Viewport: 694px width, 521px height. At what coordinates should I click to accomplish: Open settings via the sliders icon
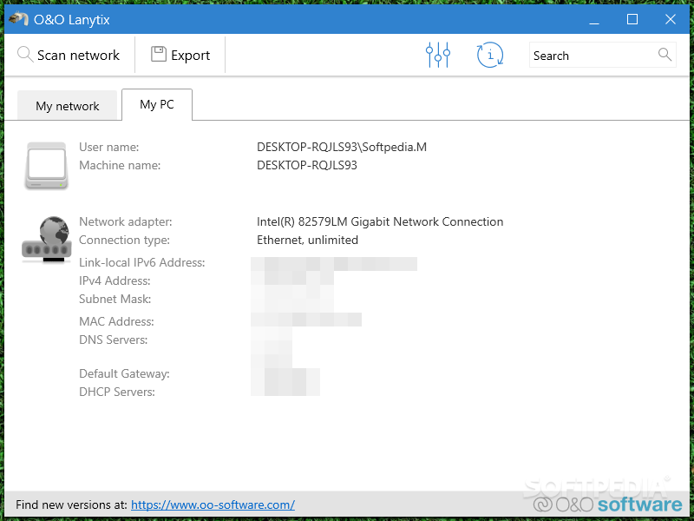(x=438, y=55)
